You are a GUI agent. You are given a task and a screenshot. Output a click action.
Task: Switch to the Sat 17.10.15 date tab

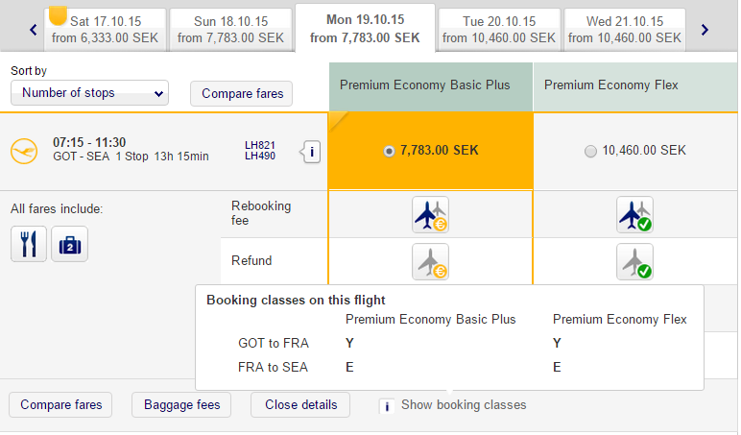coord(106,29)
